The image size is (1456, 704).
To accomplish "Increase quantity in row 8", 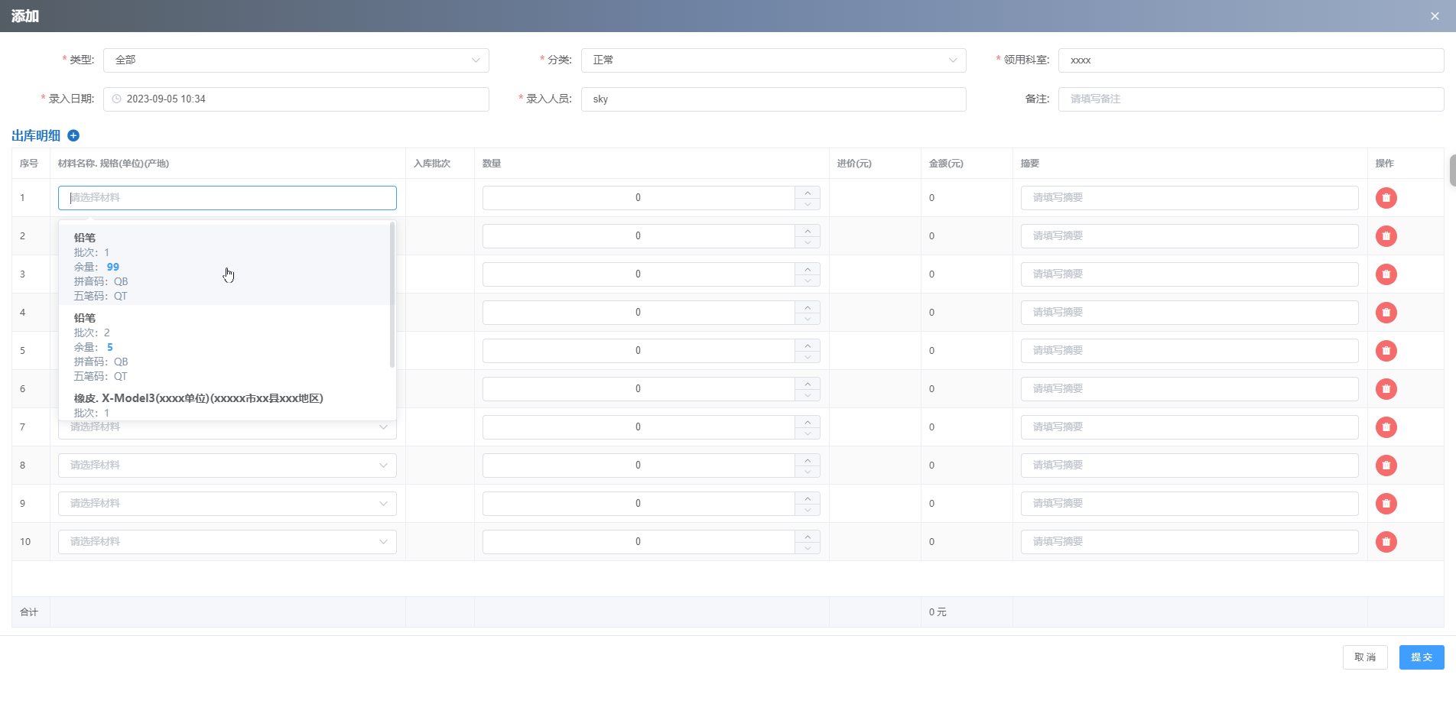I will tap(808, 459).
